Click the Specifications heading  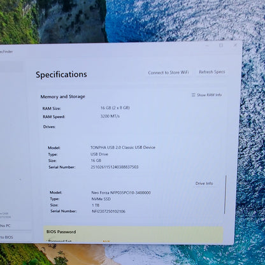[x=61, y=75]
